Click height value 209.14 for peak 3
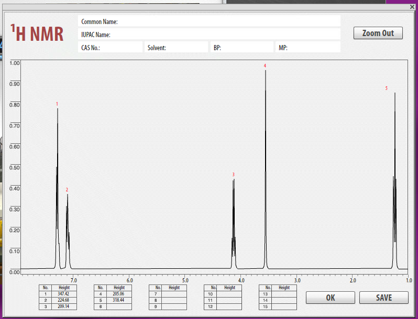The width and height of the screenshot is (418, 319). coord(64,306)
